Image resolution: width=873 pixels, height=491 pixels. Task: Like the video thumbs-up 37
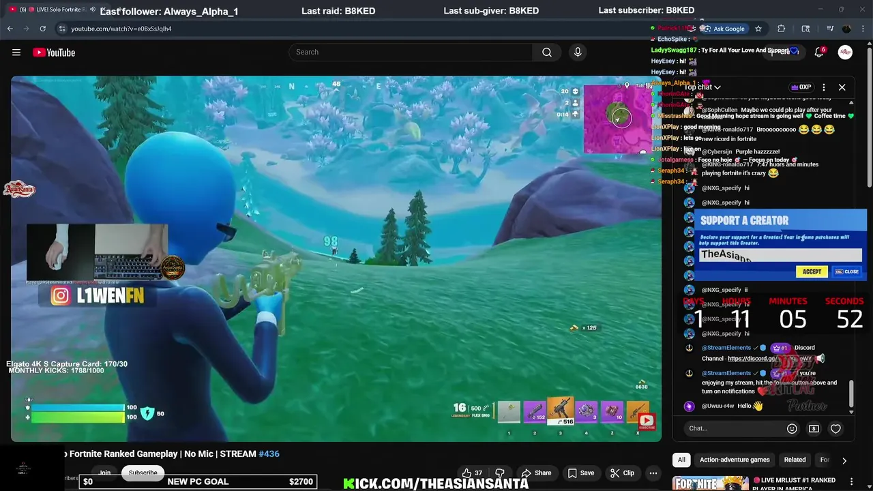472,473
